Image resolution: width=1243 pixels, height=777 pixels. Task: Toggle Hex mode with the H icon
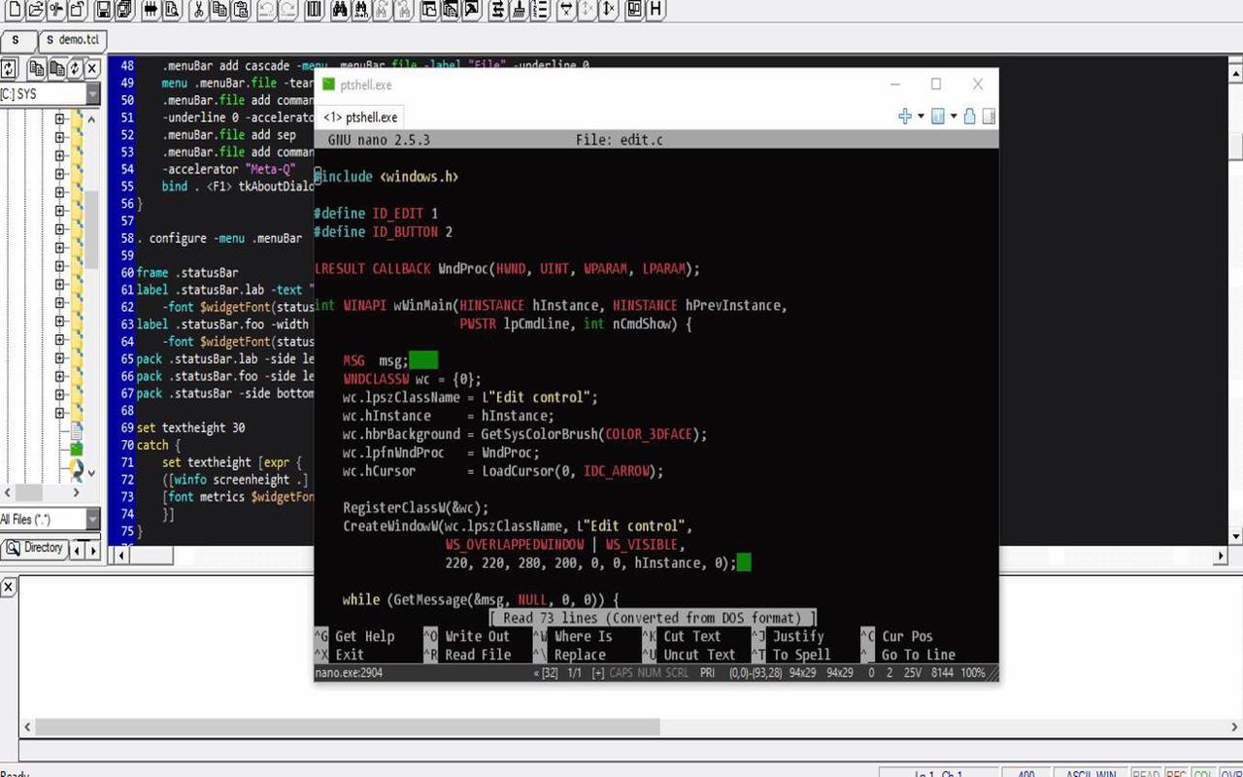[656, 11]
